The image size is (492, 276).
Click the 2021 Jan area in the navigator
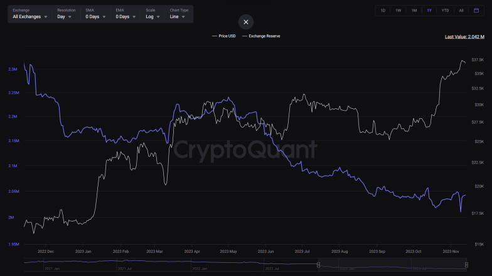[x=52, y=268]
